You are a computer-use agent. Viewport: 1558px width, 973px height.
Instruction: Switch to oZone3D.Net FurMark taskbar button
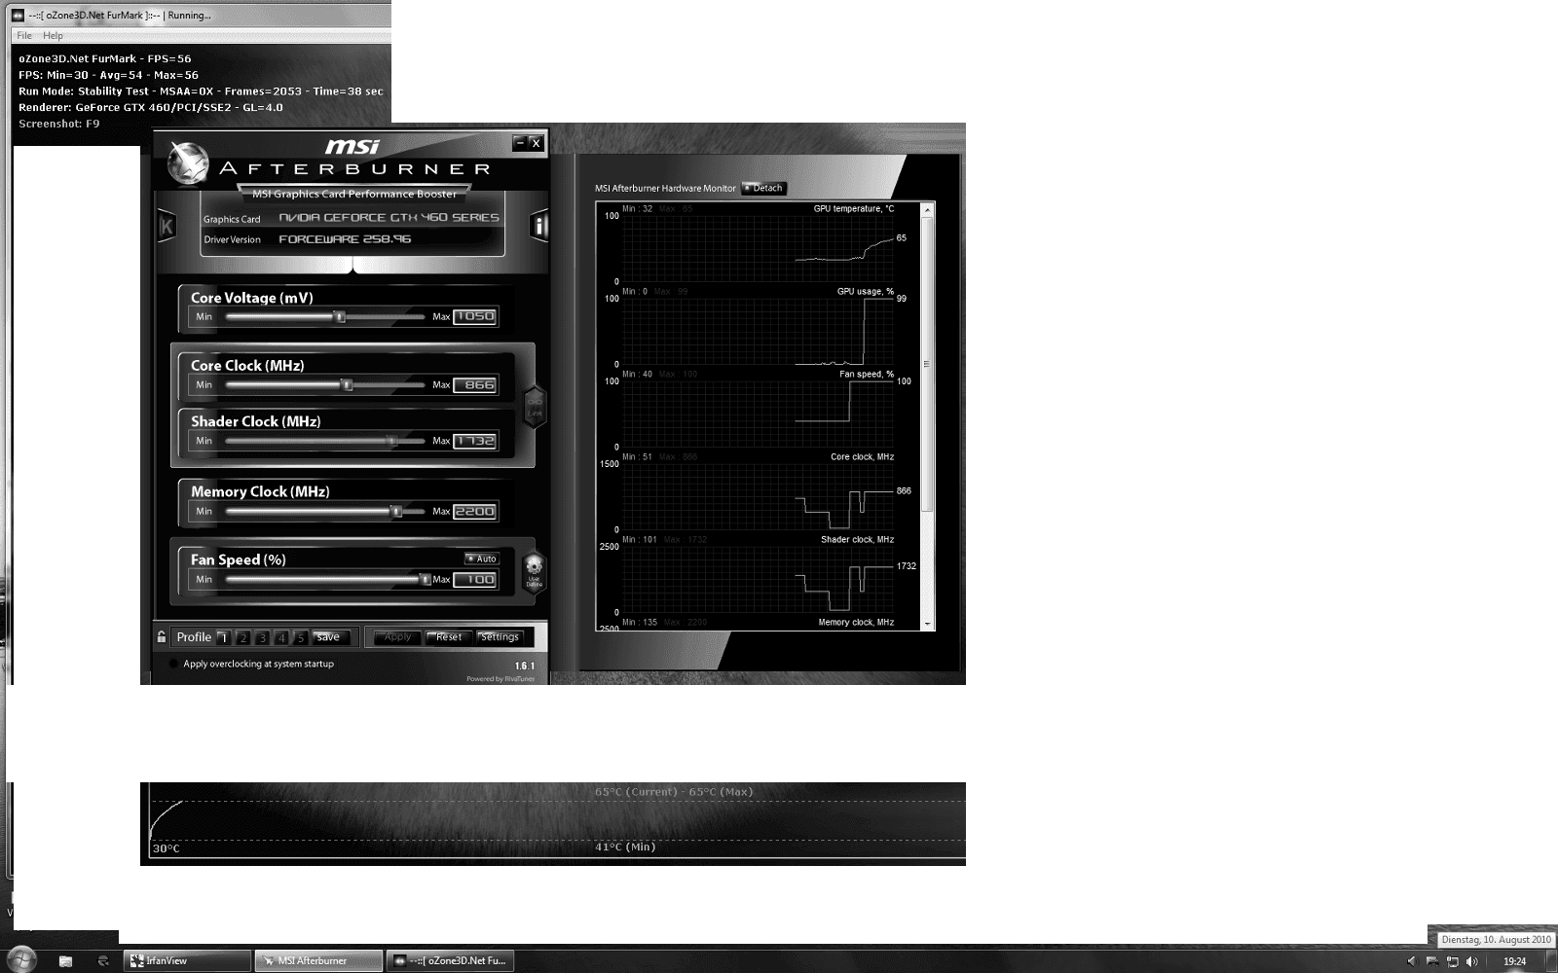point(450,960)
